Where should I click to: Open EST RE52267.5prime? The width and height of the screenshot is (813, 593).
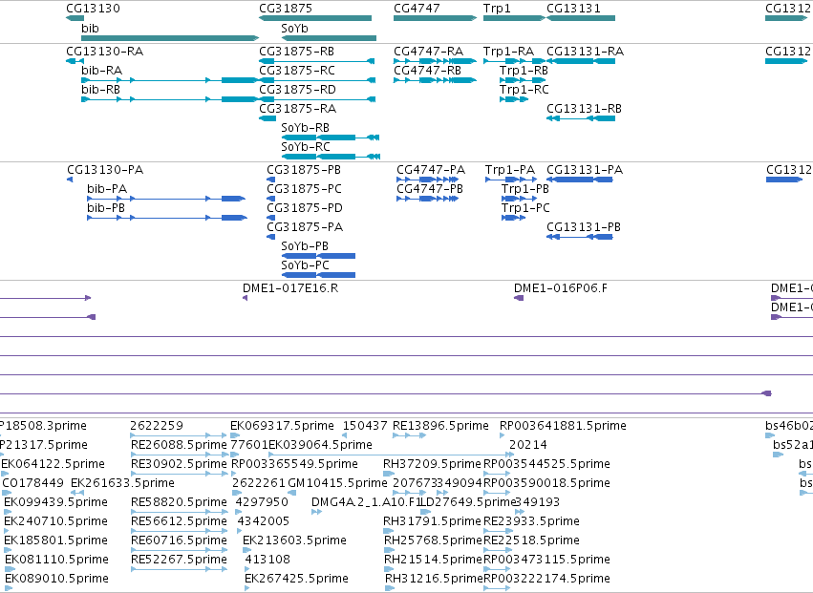tap(179, 560)
